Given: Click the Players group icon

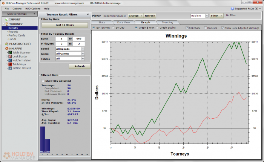Looking at the screenshot, I should 7,44.
